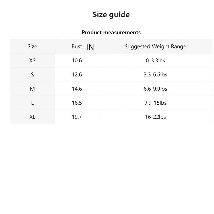Select the Size column header
The width and height of the screenshot is (214, 214).
[32, 47]
